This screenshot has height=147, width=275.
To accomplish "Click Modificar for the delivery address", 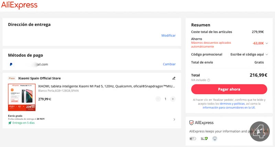I will [168, 36].
